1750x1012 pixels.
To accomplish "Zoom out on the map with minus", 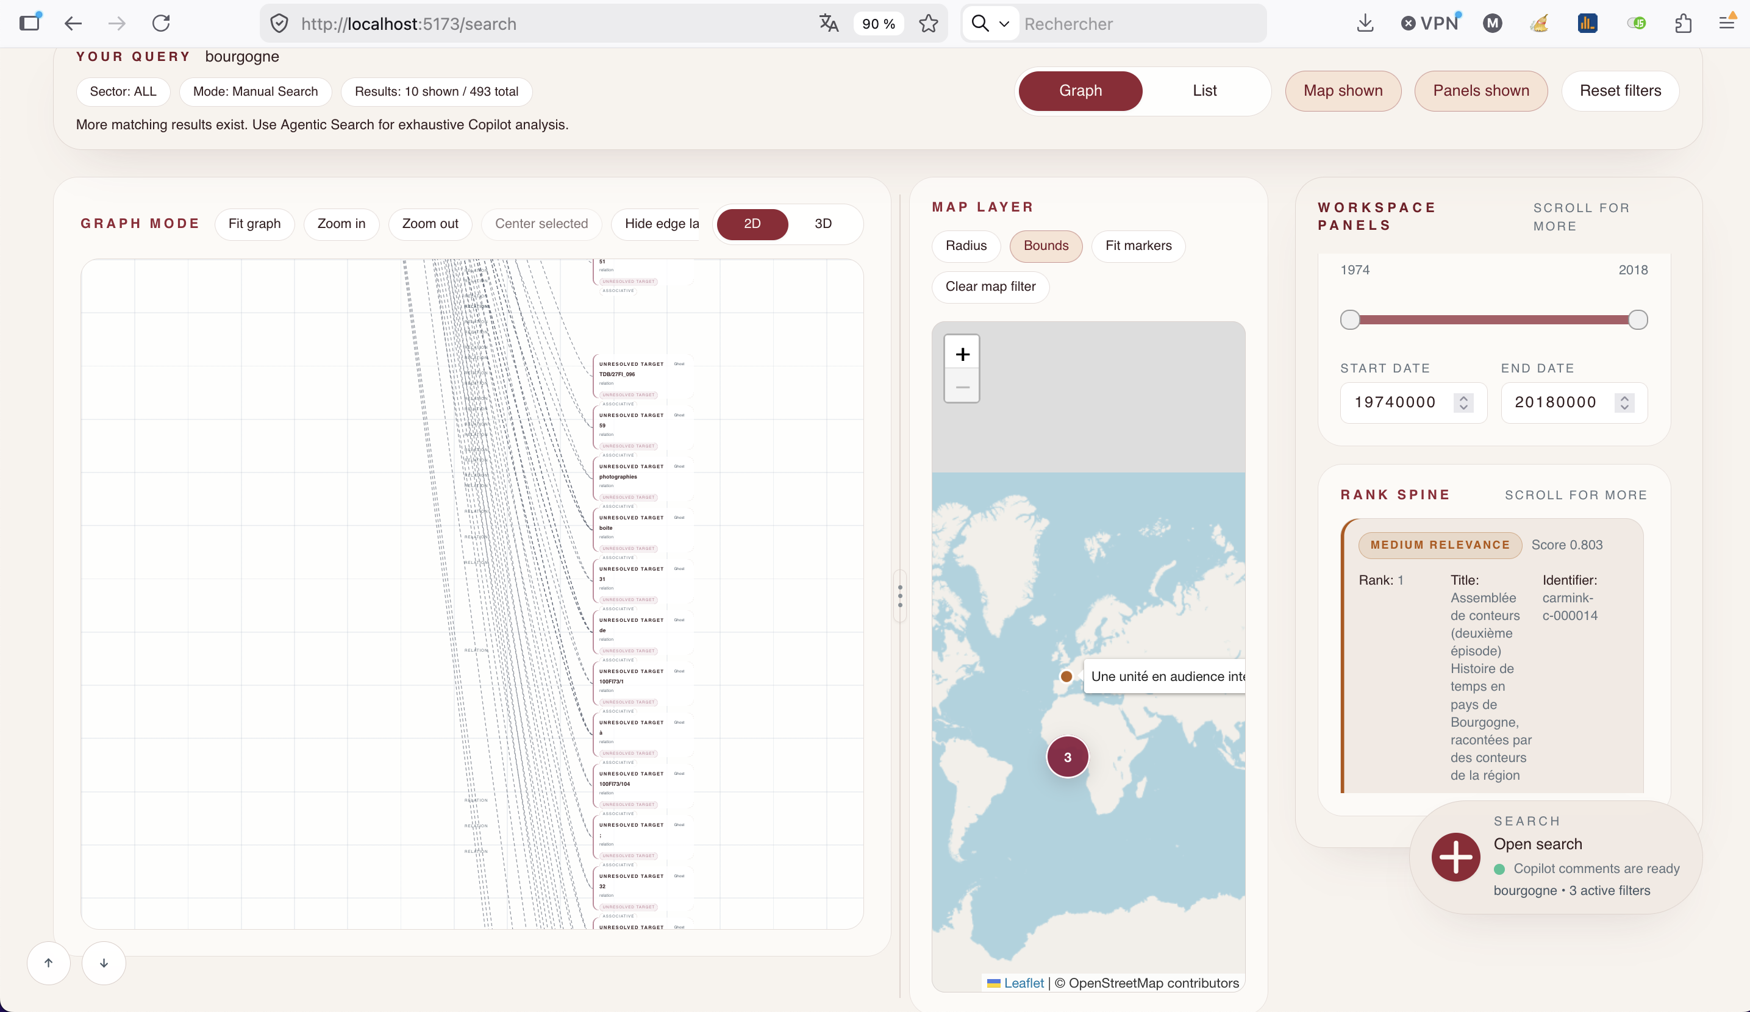I will coord(962,387).
